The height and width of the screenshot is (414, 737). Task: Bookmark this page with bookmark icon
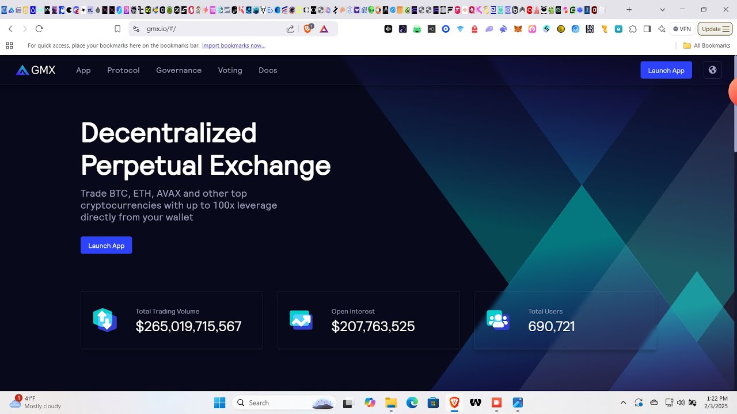tap(117, 29)
